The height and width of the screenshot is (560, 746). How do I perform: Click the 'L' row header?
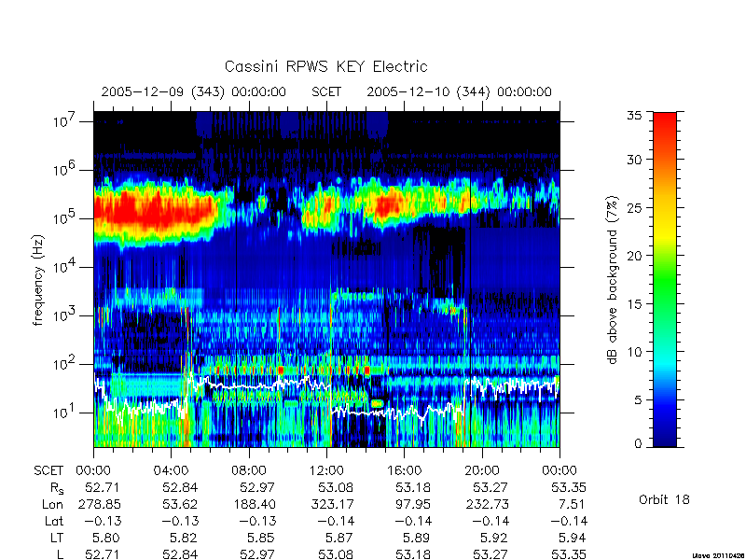[60, 554]
